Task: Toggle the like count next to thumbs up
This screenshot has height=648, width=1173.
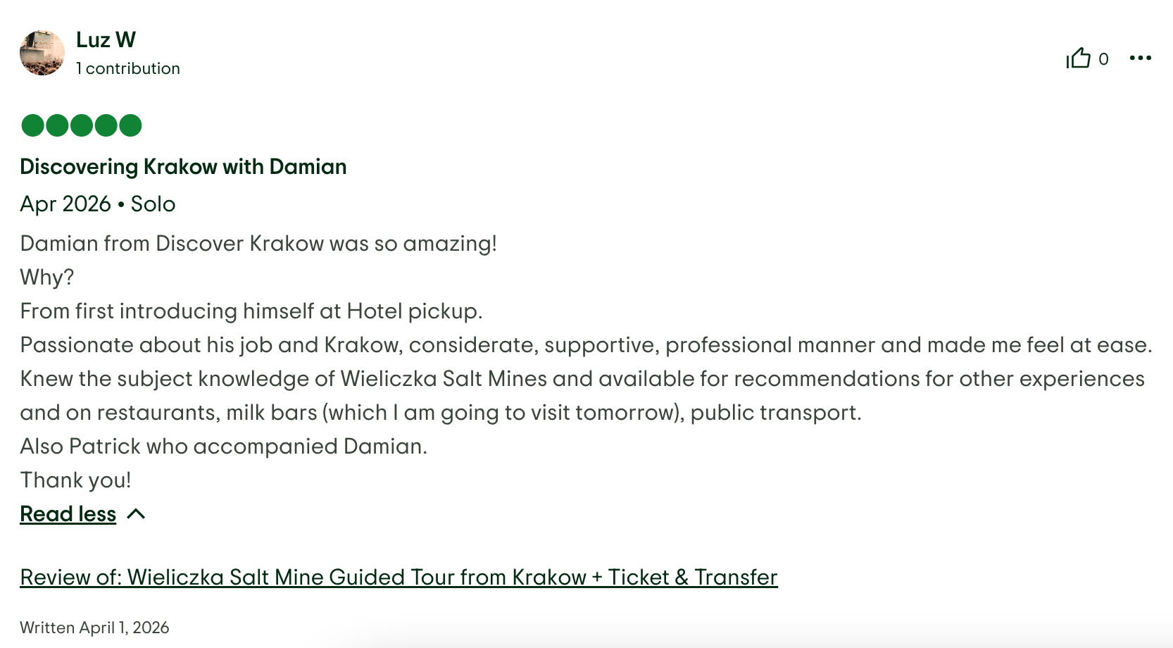Action: pos(1103,58)
